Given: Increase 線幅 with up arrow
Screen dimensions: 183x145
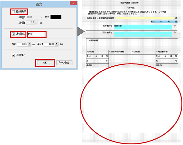Looking at the screenshot, I should (x=36, y=22).
